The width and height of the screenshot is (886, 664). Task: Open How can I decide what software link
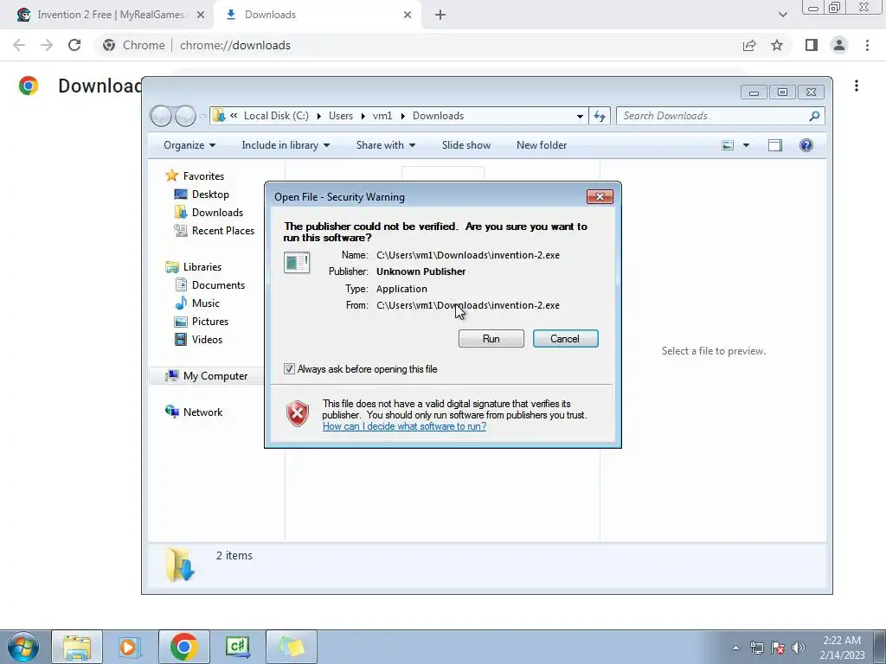[x=404, y=426]
